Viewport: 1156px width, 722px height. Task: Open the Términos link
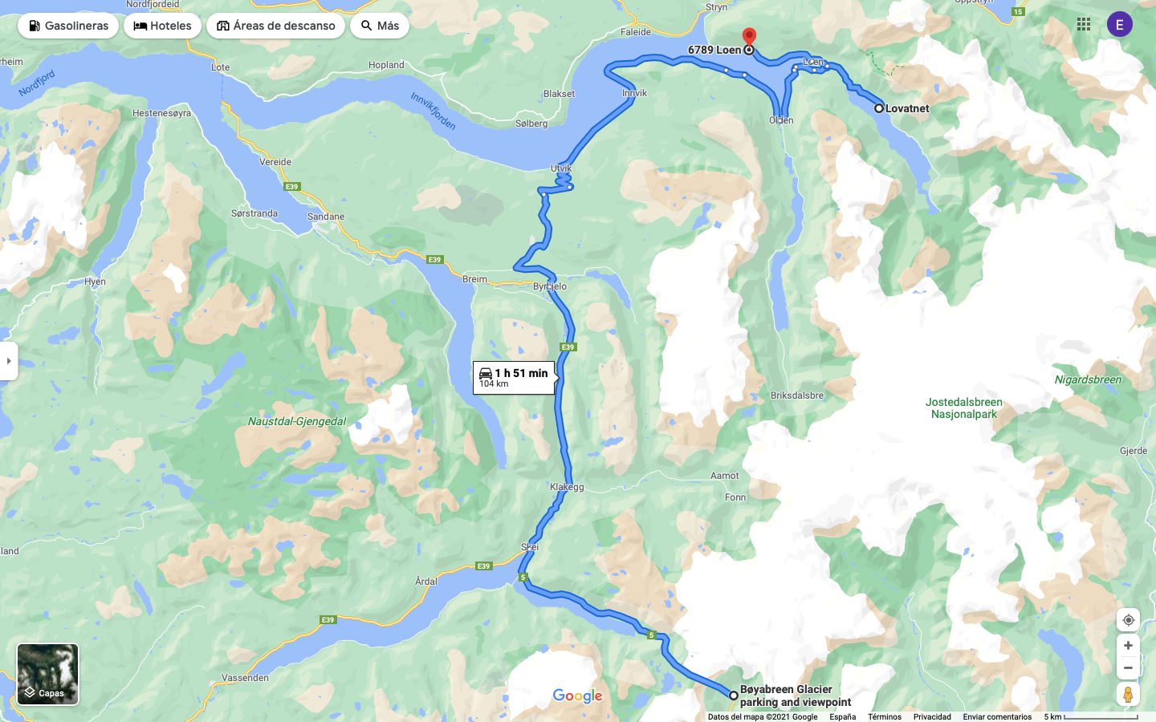point(885,717)
